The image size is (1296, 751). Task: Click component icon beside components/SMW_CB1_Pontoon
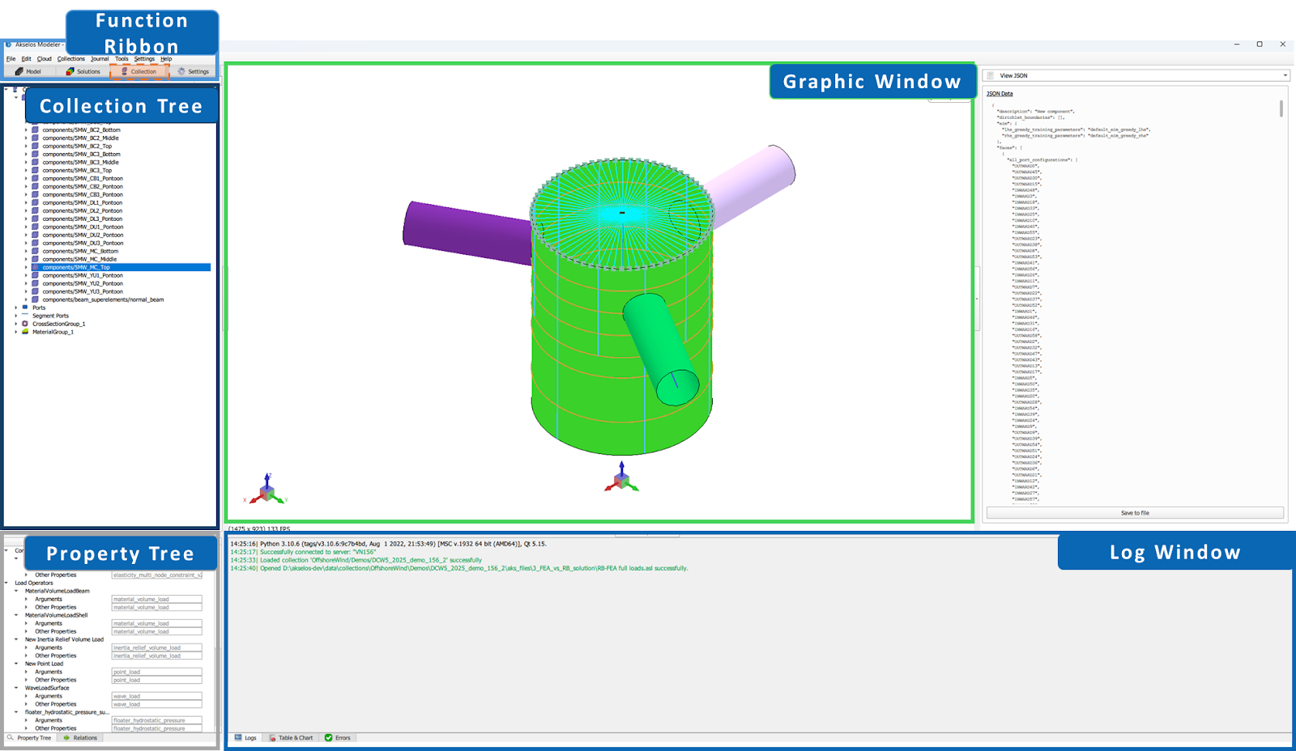[x=35, y=178]
